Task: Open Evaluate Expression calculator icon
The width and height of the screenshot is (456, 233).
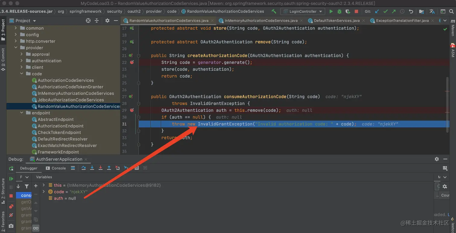Action: [x=137, y=168]
